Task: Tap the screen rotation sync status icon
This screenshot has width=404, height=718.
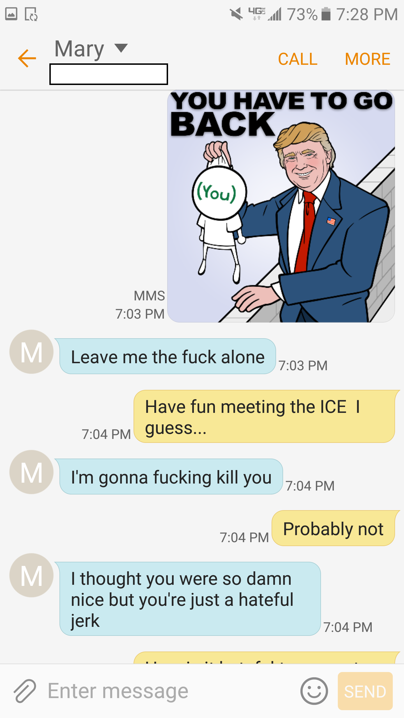Action: click(31, 14)
